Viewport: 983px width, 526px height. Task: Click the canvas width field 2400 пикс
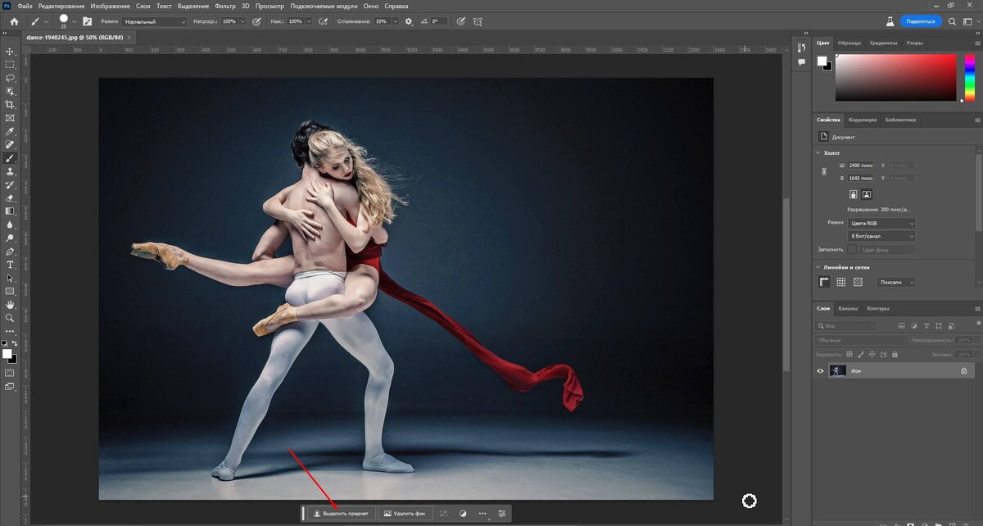pyautogui.click(x=860, y=165)
